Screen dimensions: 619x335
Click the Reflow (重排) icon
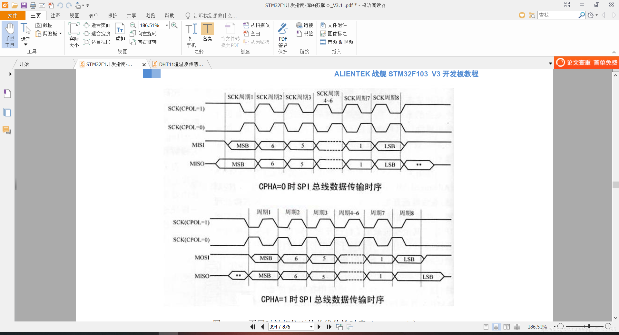(120, 32)
